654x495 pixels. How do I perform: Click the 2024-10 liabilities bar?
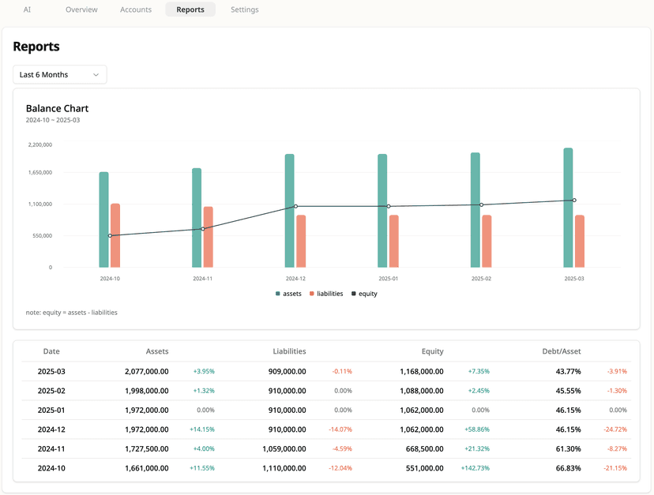point(115,235)
